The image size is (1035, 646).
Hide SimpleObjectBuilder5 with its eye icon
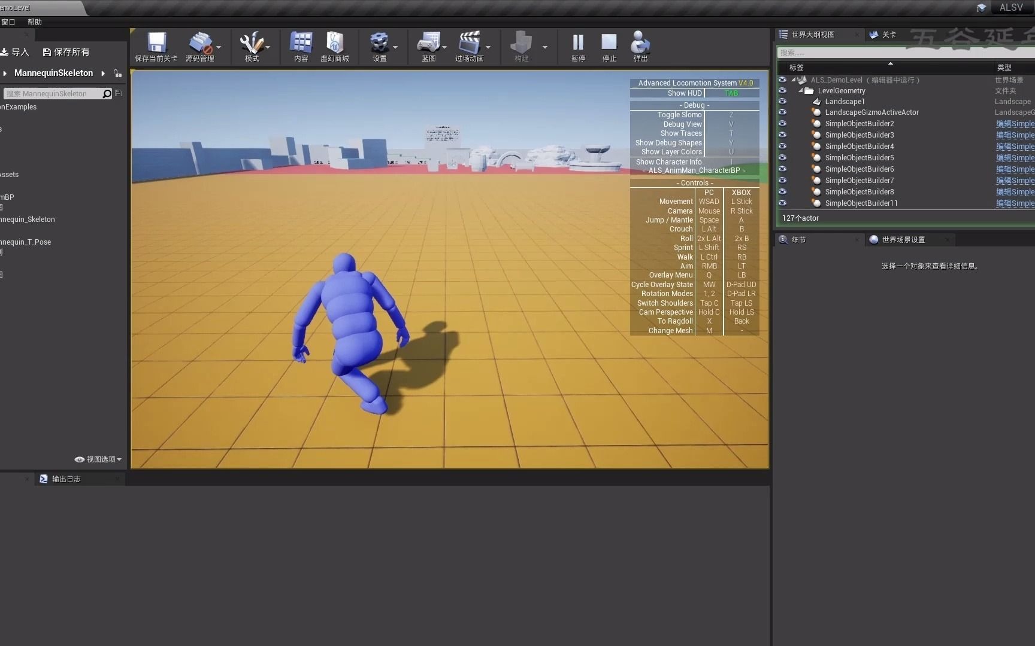pyautogui.click(x=782, y=157)
